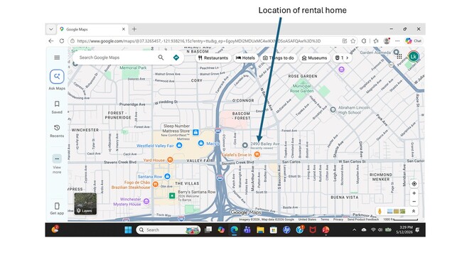Click the Westfield Valley Fair shopping pin
Screen dimensions: 462x260
click(179, 145)
